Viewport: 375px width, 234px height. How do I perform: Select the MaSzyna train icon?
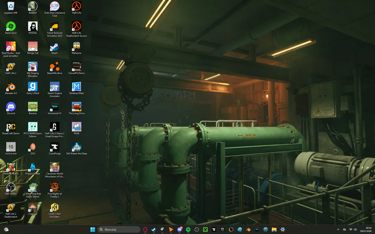77,48
